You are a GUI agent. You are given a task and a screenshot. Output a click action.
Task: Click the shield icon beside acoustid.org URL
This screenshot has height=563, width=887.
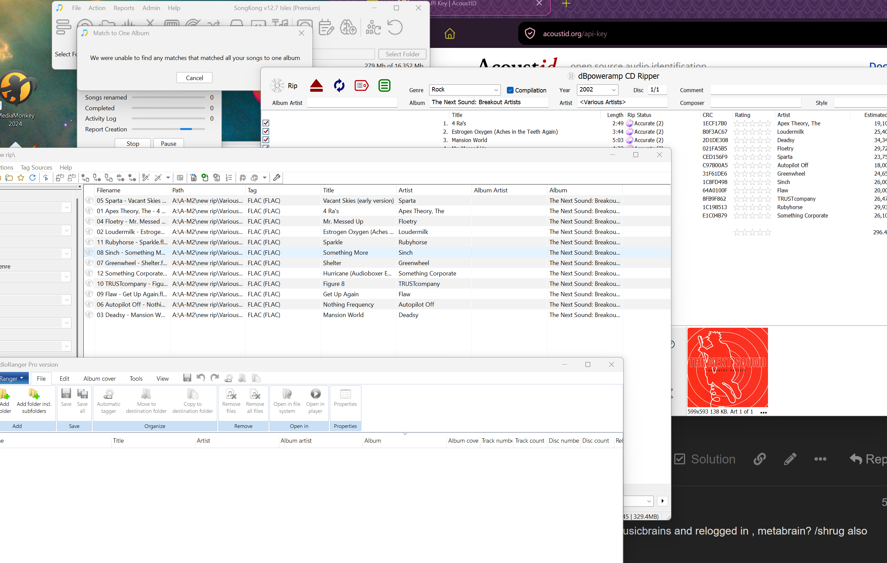(x=530, y=34)
